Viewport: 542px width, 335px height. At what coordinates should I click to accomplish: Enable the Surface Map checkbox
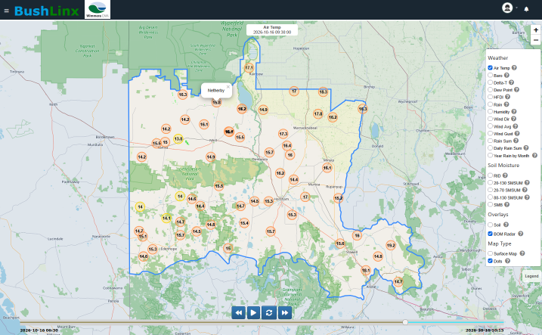point(490,253)
